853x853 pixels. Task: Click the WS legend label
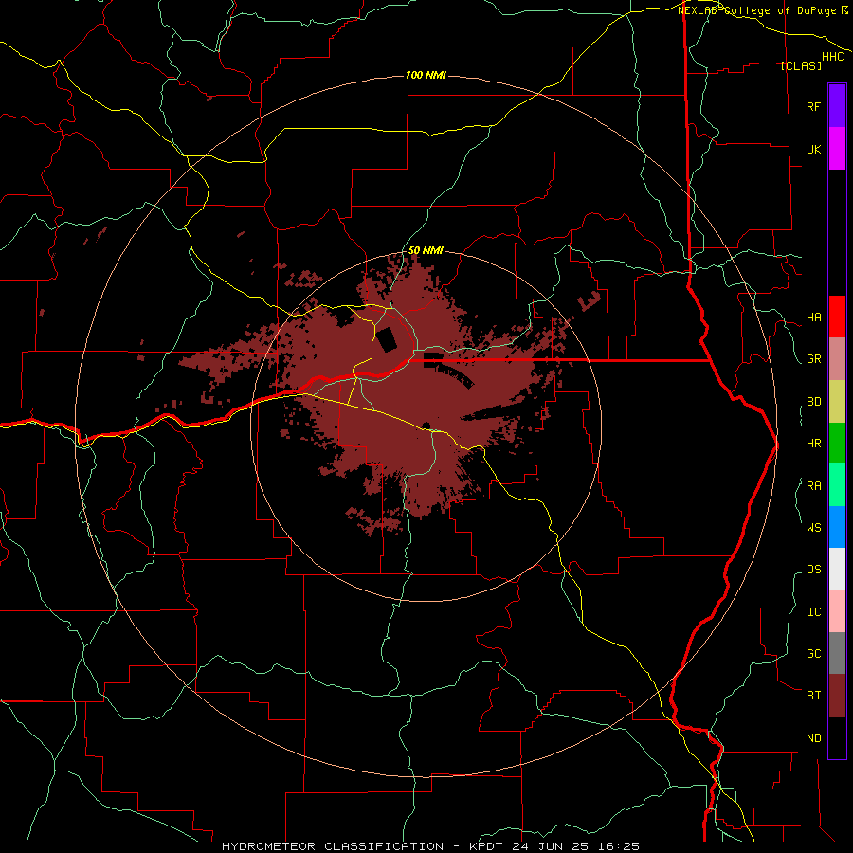(813, 528)
